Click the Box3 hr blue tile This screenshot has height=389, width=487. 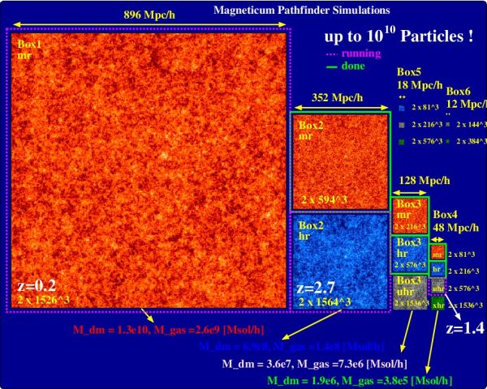410,254
